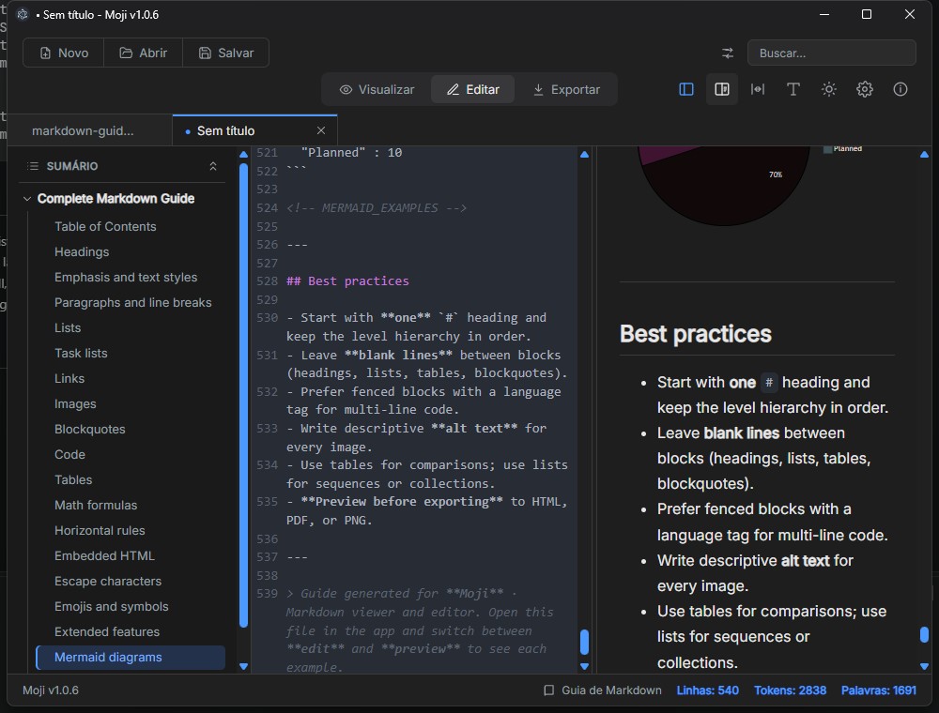
Task: Go to Task lists section
Action: point(81,354)
